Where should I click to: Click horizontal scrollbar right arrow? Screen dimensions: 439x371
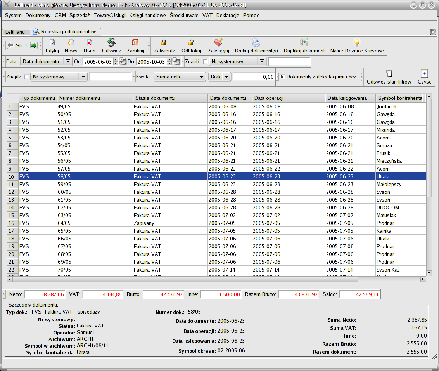[x=423, y=279]
